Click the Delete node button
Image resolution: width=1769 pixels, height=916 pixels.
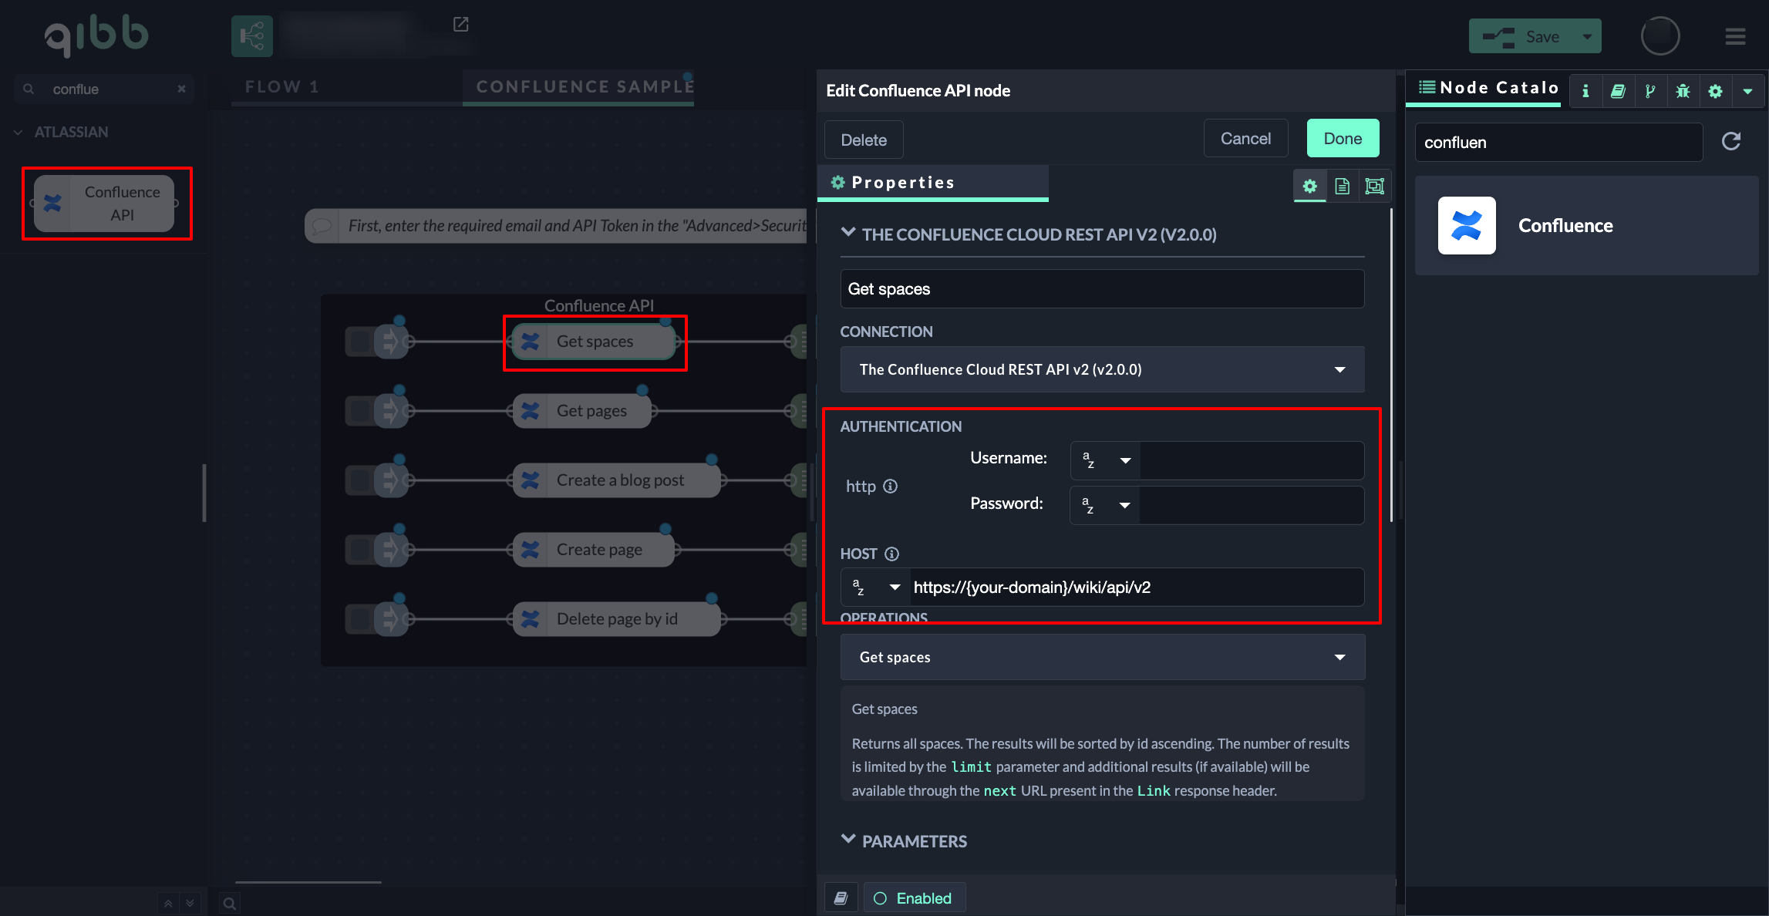point(864,140)
